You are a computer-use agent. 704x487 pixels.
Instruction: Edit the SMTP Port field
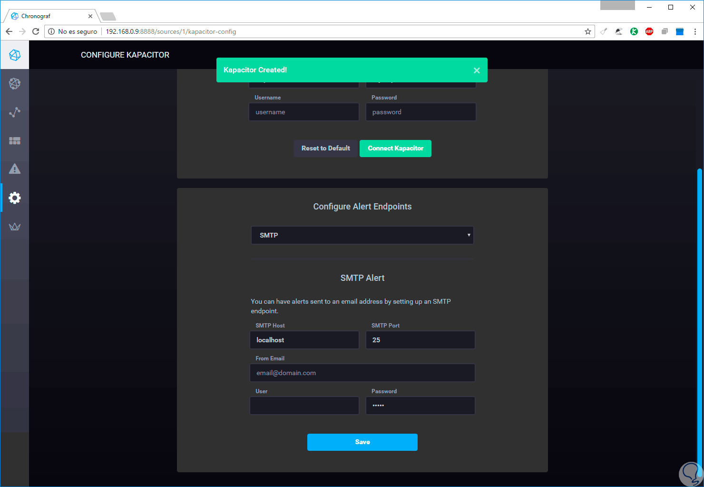[x=420, y=340]
